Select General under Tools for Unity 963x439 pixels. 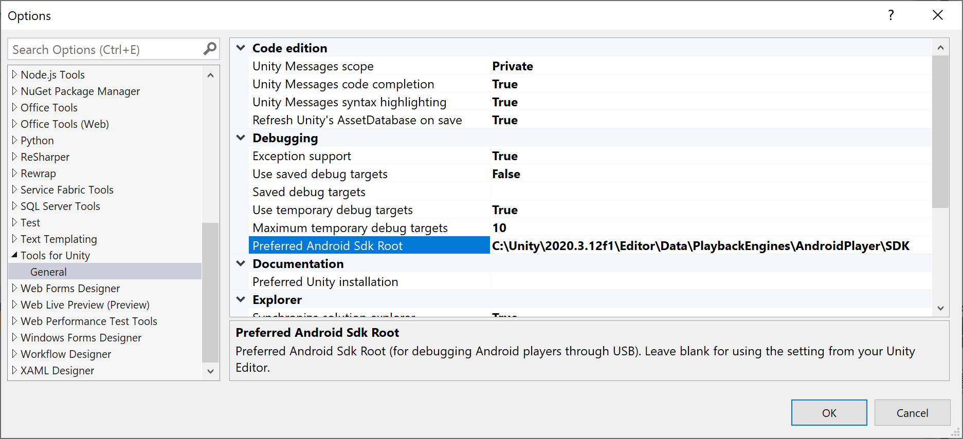point(48,272)
